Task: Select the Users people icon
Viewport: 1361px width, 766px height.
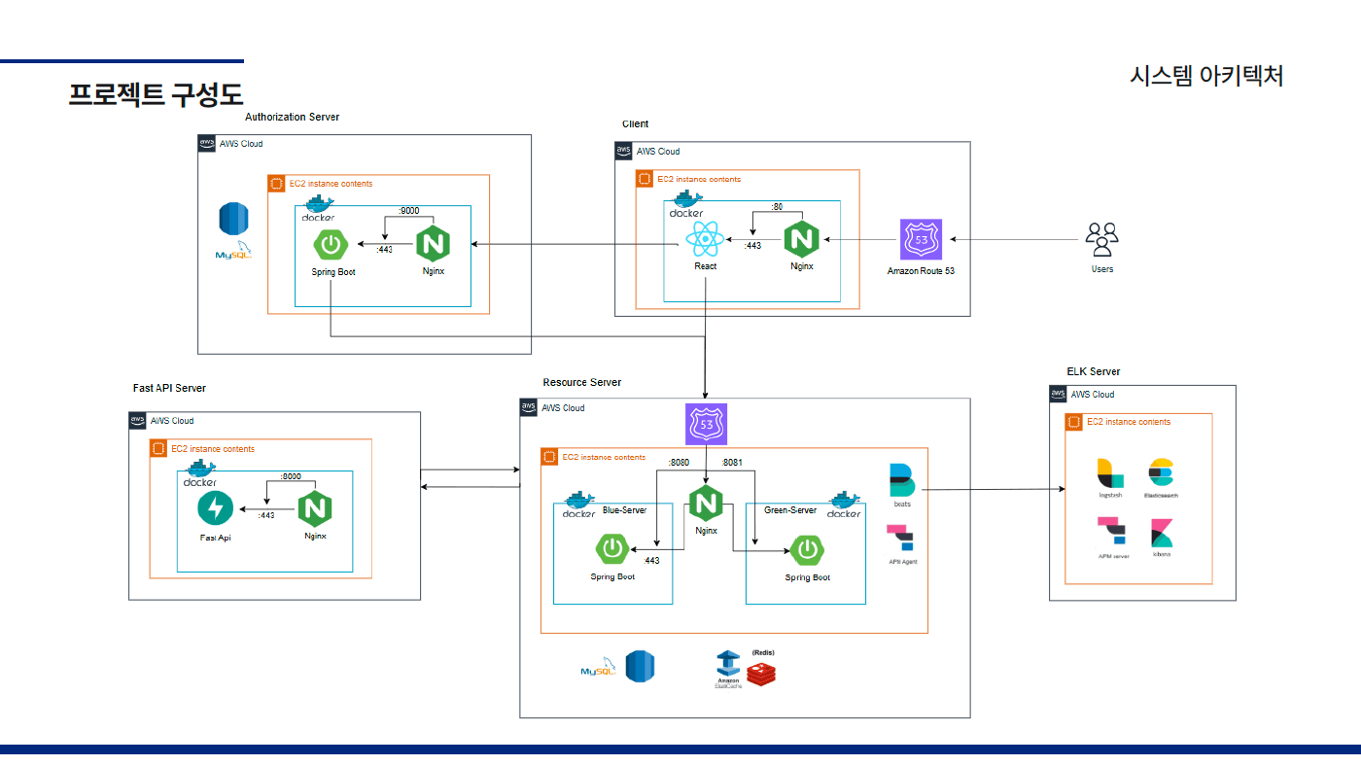Action: pos(1102,239)
